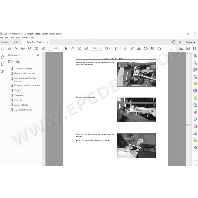
Task: Click the find current bookmark icon
Action: (18, 62)
